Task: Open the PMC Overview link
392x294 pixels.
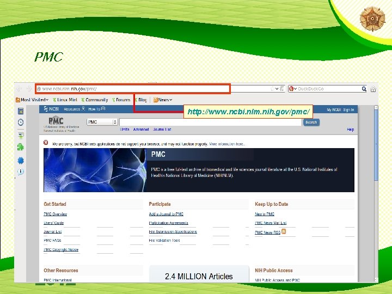Action: coord(55,214)
